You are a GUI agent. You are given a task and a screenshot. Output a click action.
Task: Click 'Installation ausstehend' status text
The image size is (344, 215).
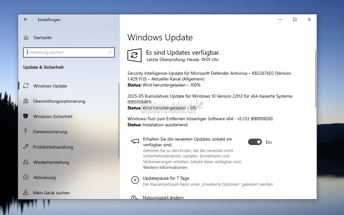[x=165, y=125]
